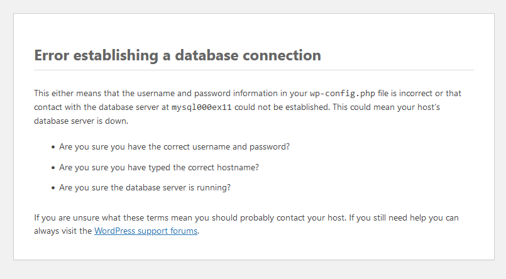Click the 'always visit the' text
The height and width of the screenshot is (279, 506).
[63, 231]
